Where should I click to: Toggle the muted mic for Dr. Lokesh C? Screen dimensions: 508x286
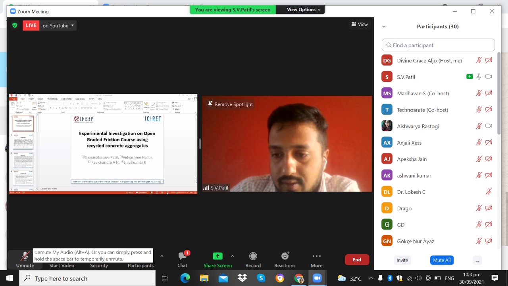coord(489,192)
